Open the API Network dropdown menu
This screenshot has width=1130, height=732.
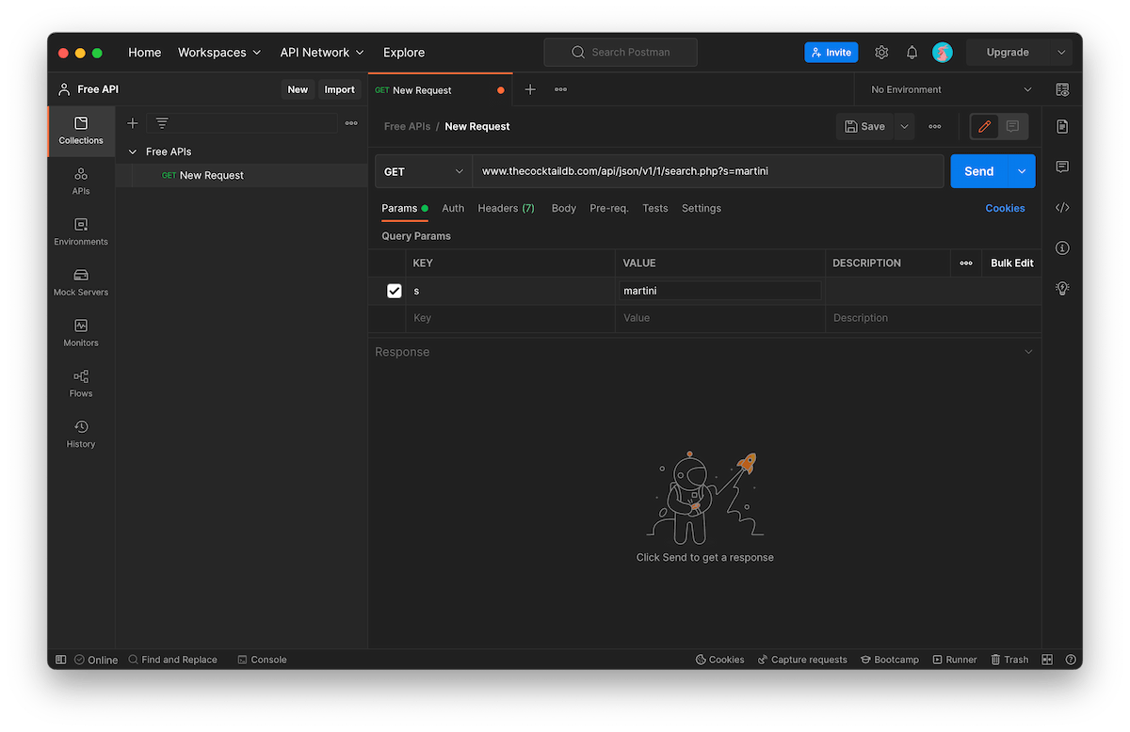click(x=322, y=53)
